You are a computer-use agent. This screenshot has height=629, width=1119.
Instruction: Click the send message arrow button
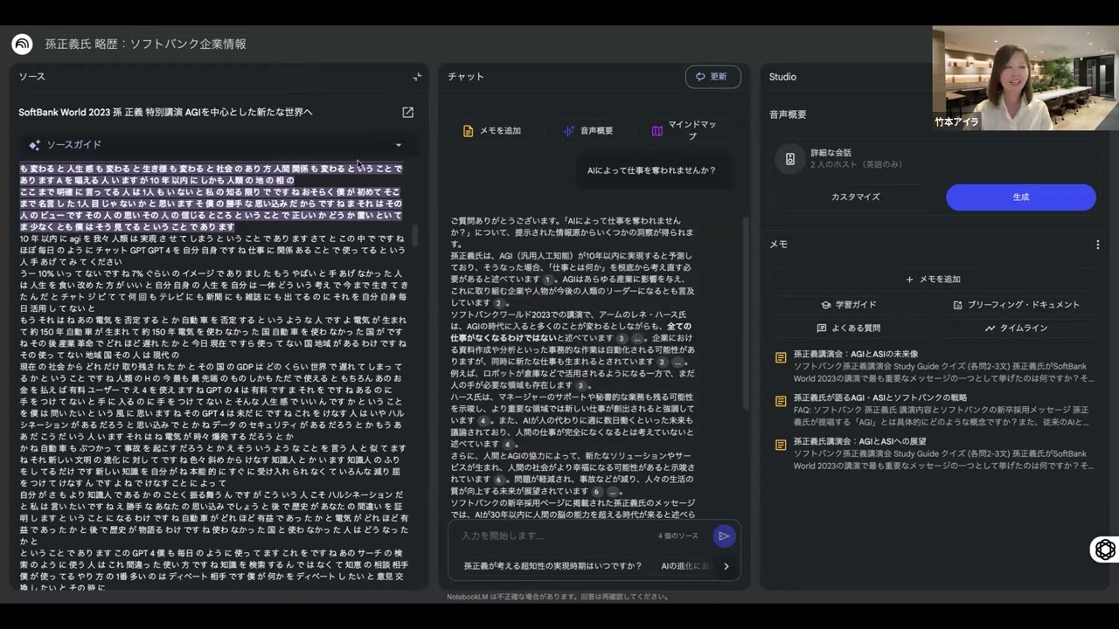point(723,536)
